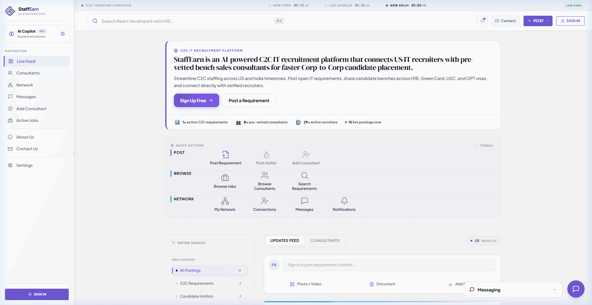Screen dimensions: 592x305
Task: Click the 29+ active recruiters stat
Action: pyautogui.click(x=317, y=122)
